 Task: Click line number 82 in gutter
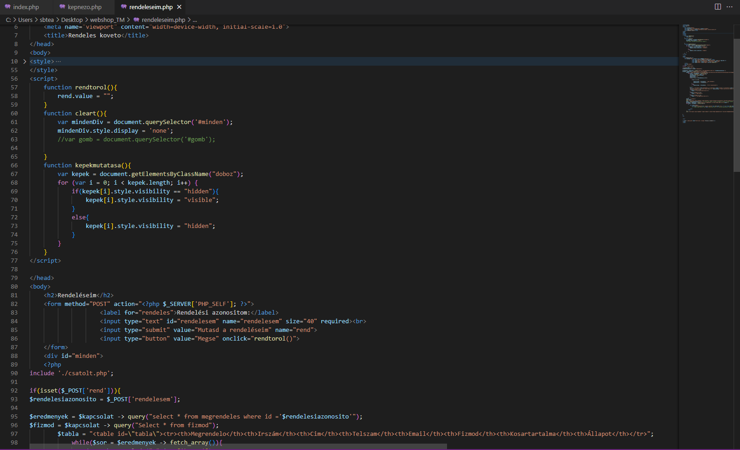[14, 304]
